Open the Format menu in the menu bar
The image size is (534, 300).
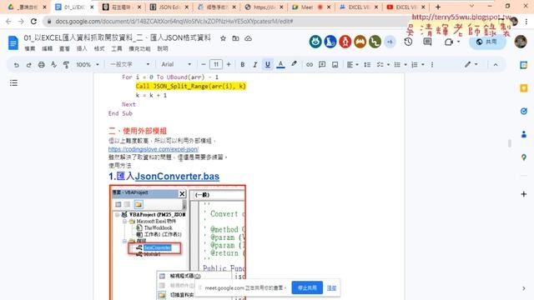pyautogui.click(x=99, y=48)
